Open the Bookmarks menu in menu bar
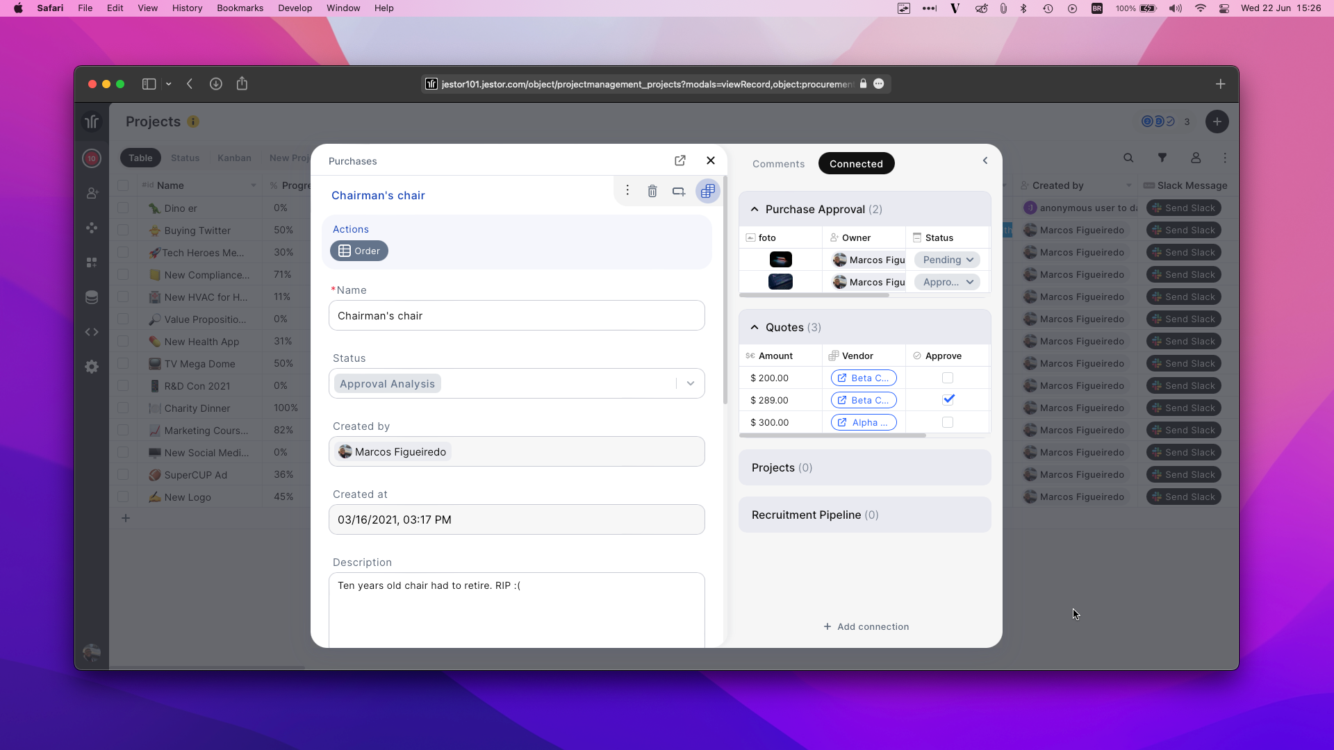Viewport: 1334px width, 750px height. [240, 8]
